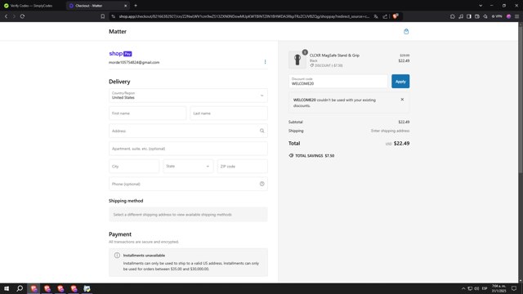Go back with the browser back arrow
The height and width of the screenshot is (294, 523).
(x=6, y=16)
